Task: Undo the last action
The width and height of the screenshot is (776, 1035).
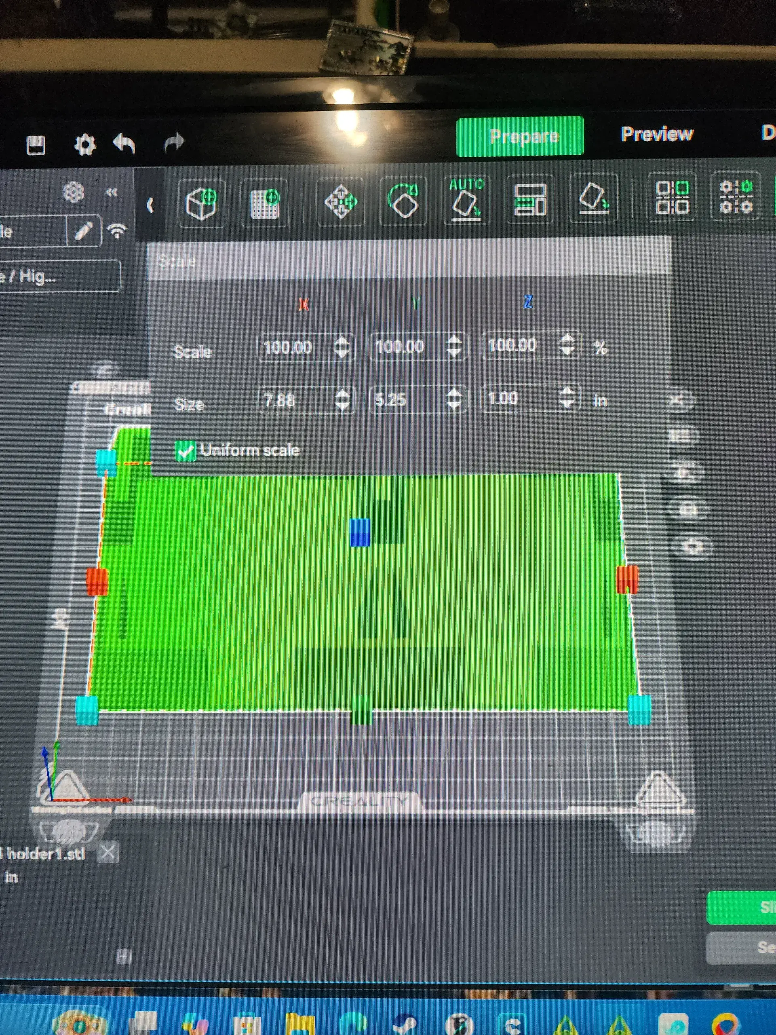Action: click(x=124, y=143)
